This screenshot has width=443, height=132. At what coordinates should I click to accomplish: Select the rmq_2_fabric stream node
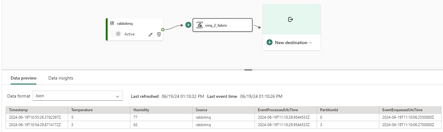[222, 25]
